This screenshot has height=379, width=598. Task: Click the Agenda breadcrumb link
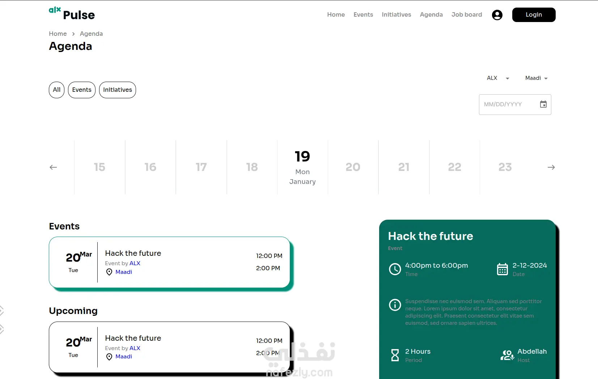[x=91, y=34]
